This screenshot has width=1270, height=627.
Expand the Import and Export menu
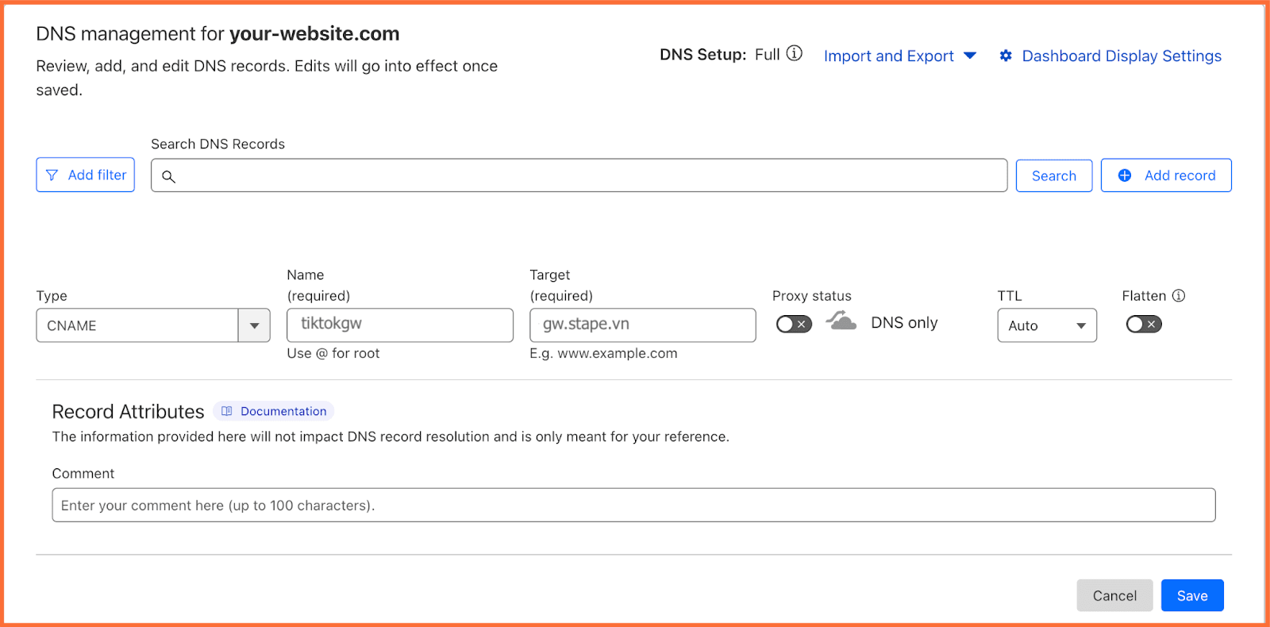click(899, 56)
